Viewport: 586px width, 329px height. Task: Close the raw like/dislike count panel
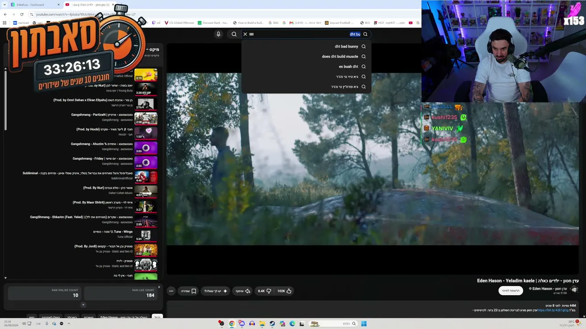pyautogui.click(x=159, y=287)
